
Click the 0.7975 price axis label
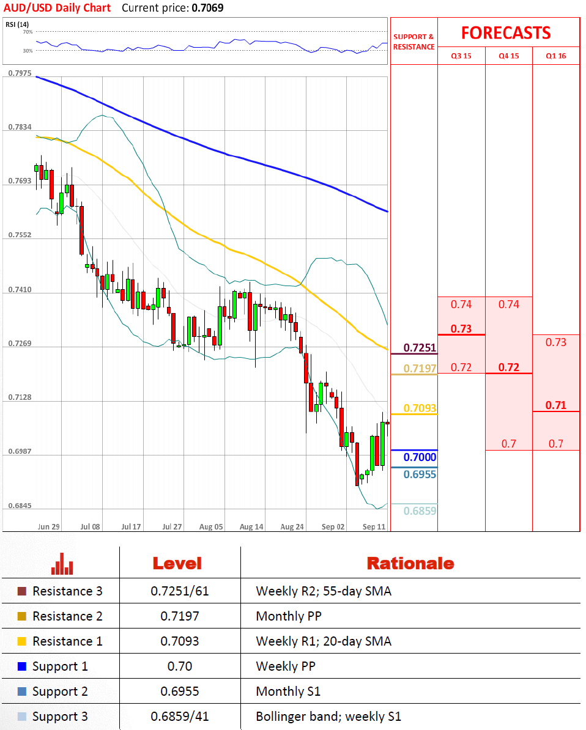(20, 73)
